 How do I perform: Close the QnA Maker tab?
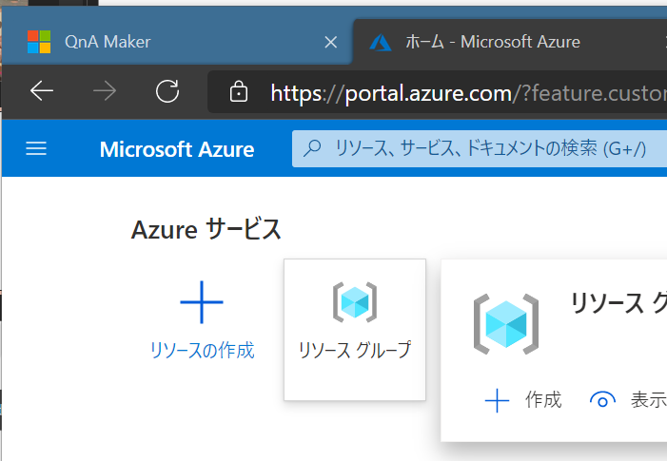330,42
